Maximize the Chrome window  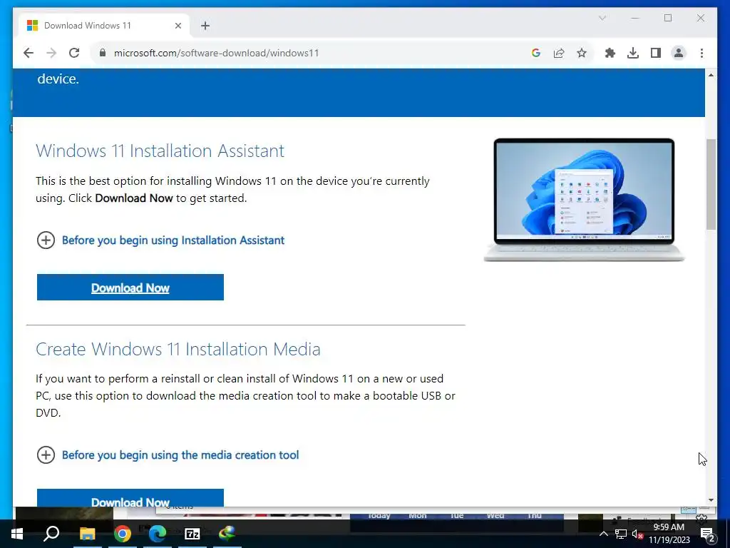pyautogui.click(x=667, y=18)
